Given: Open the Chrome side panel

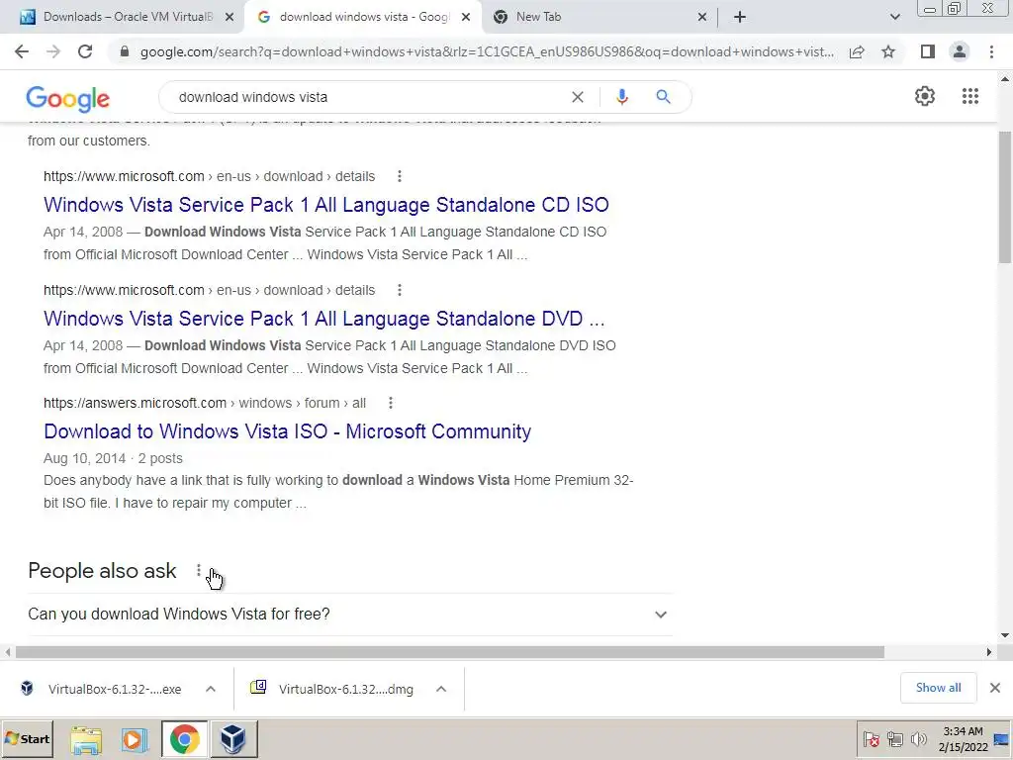Looking at the screenshot, I should click(928, 51).
